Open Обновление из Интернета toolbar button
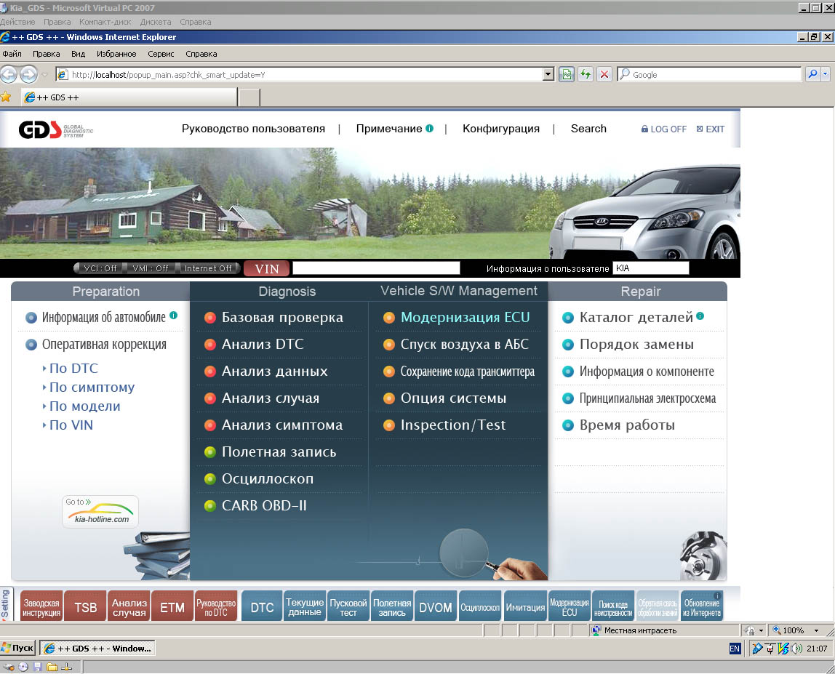Screen dimensions: 835x674 [702, 608]
